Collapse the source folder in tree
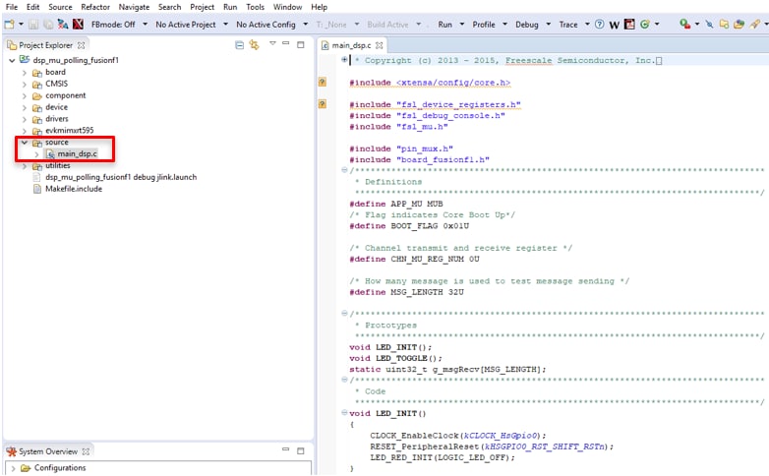The height and width of the screenshot is (476, 769). [25, 143]
